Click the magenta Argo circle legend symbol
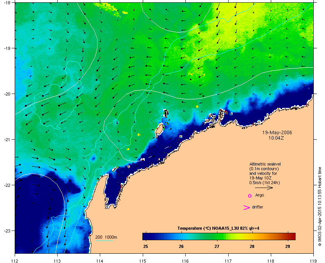Viewport: 325px width, 263px height. [250, 196]
